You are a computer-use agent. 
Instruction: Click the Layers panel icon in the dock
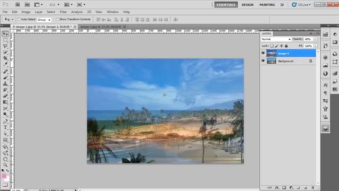coord(325,128)
